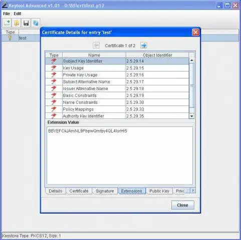Image resolution: width=241 pixels, height=240 pixels.
Task: Click the extensions list scroll-up arrow
Action: [191, 60]
